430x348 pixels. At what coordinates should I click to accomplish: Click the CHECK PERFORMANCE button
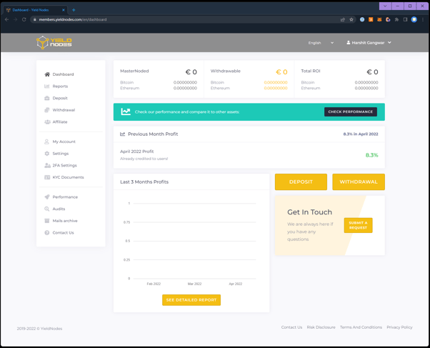coord(350,112)
